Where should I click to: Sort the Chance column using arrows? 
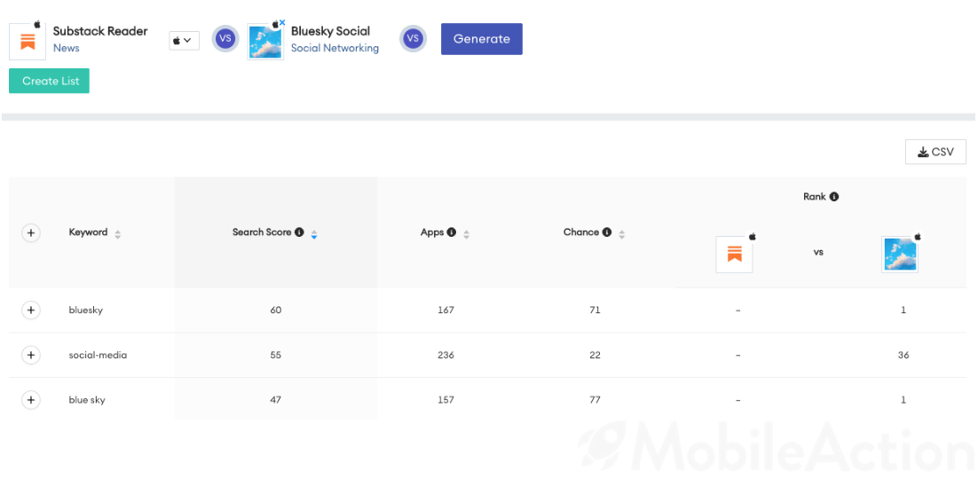(621, 234)
